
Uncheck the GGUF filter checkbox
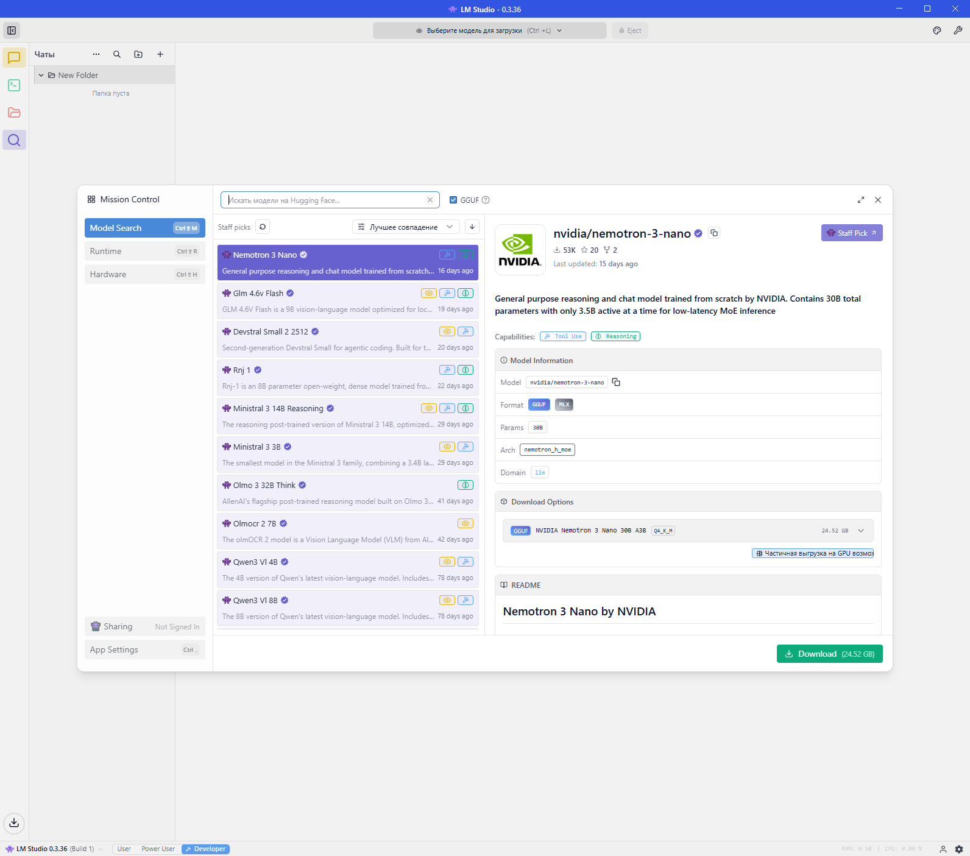(x=453, y=200)
